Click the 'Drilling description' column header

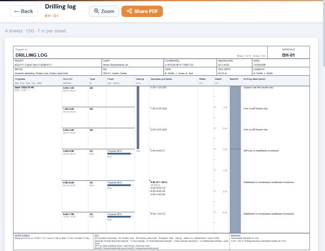tap(254, 79)
